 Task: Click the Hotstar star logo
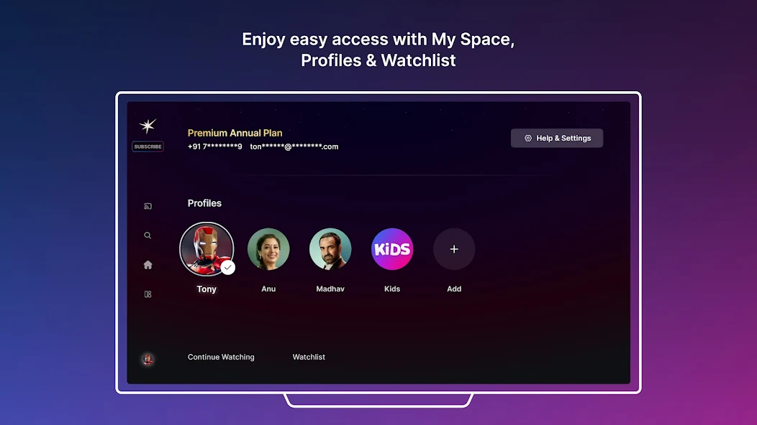[148, 126]
